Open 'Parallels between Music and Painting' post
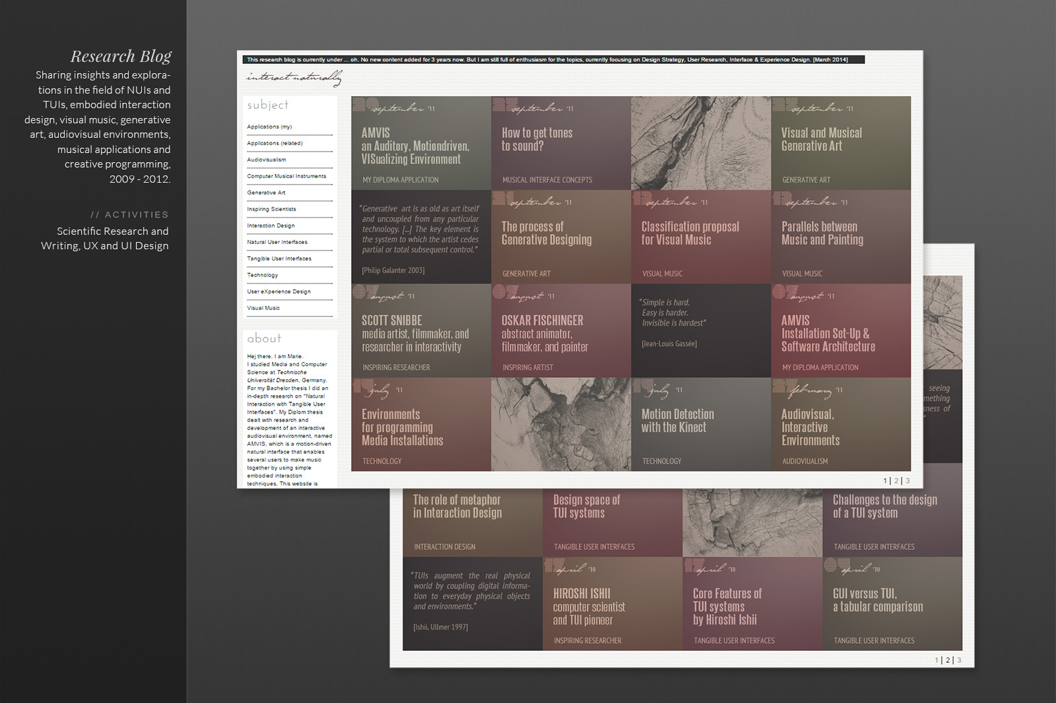Image resolution: width=1056 pixels, height=703 pixels. [x=841, y=237]
